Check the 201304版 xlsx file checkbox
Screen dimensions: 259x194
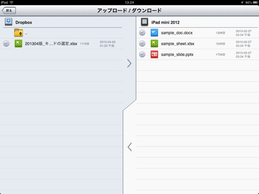6,44
